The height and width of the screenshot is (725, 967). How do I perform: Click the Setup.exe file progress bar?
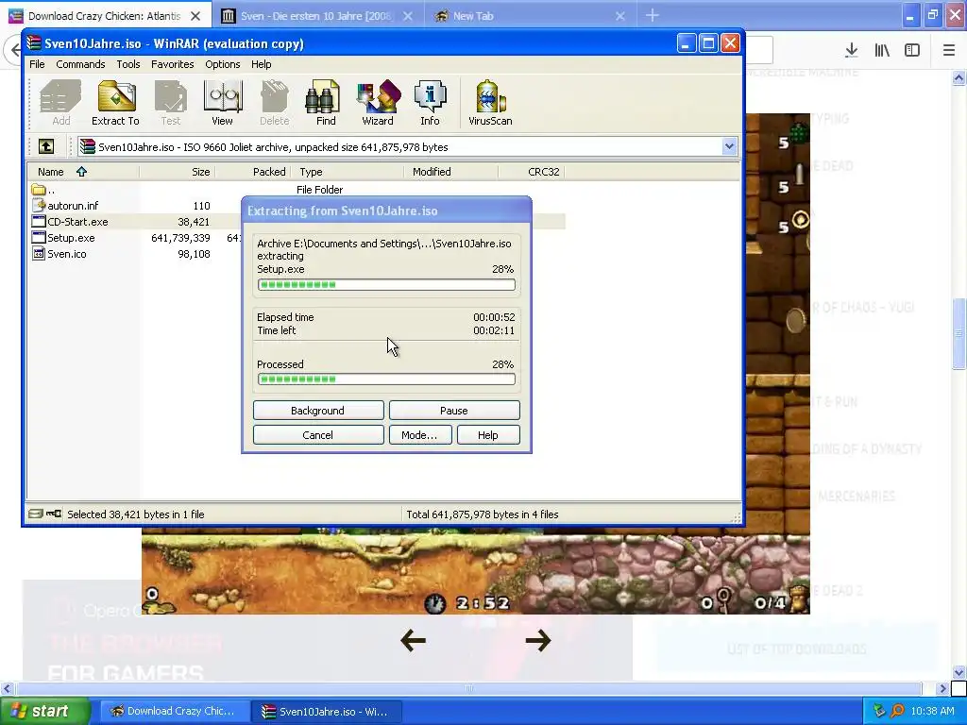pos(386,285)
